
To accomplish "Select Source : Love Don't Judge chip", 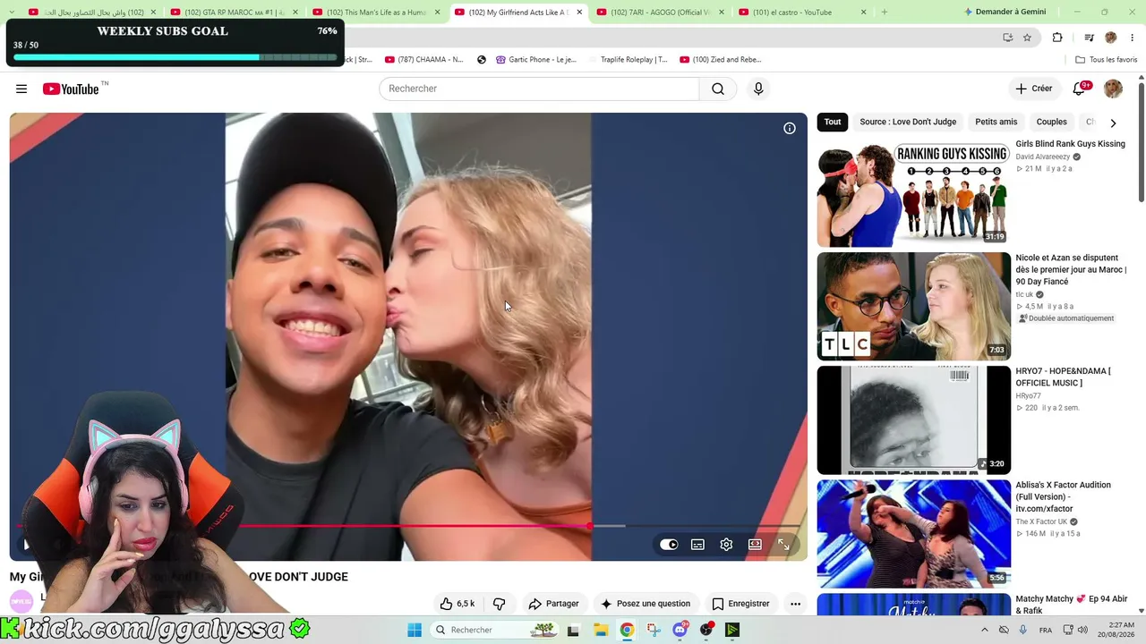I will [908, 122].
